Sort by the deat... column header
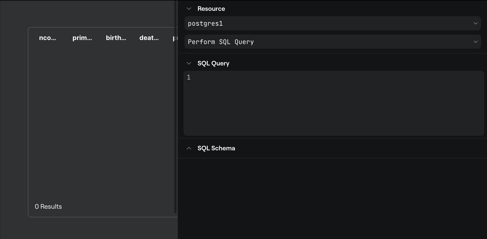 click(149, 38)
